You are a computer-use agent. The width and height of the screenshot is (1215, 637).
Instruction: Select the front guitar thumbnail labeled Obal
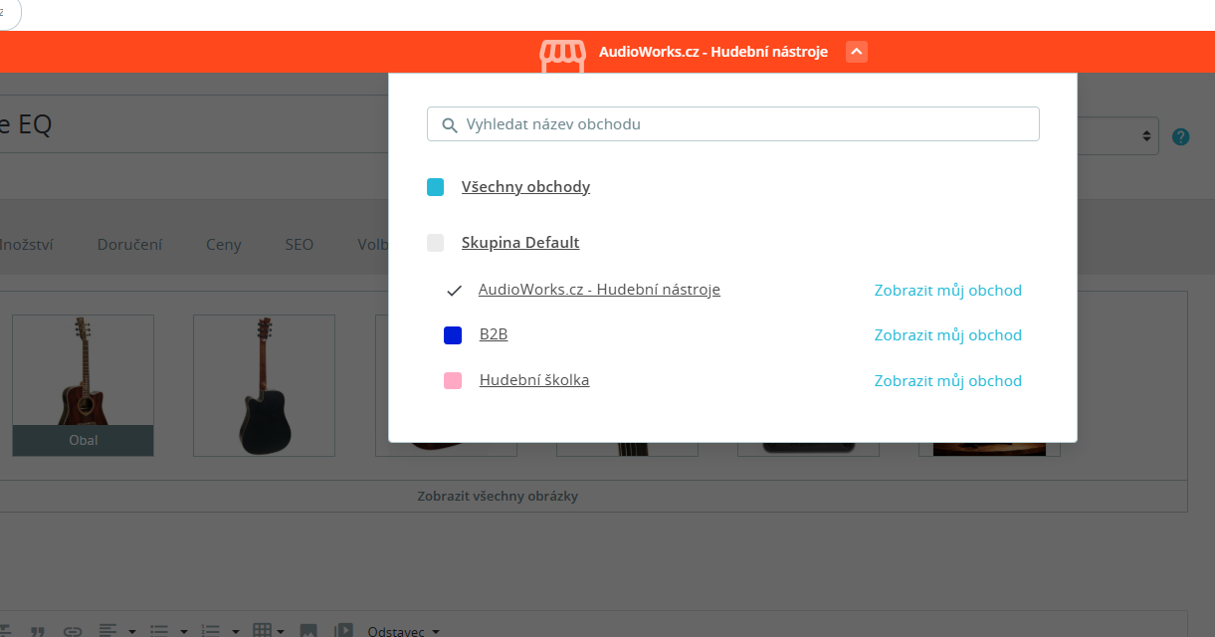84,386
